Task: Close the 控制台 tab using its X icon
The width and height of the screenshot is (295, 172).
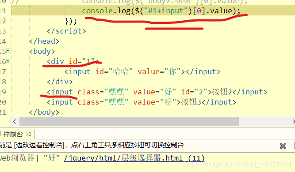Action: click(29, 134)
